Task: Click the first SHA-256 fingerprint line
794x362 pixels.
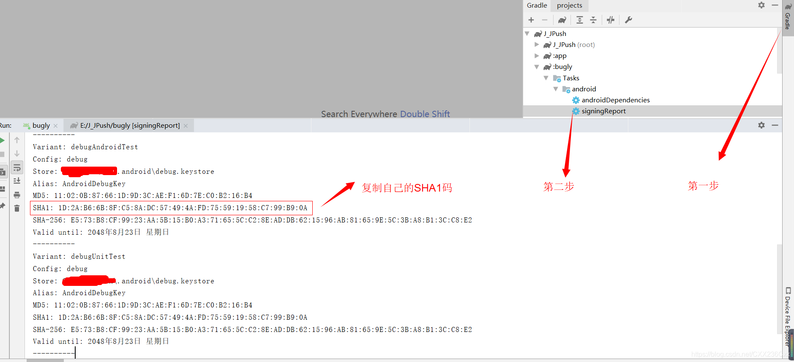Action: tap(252, 220)
